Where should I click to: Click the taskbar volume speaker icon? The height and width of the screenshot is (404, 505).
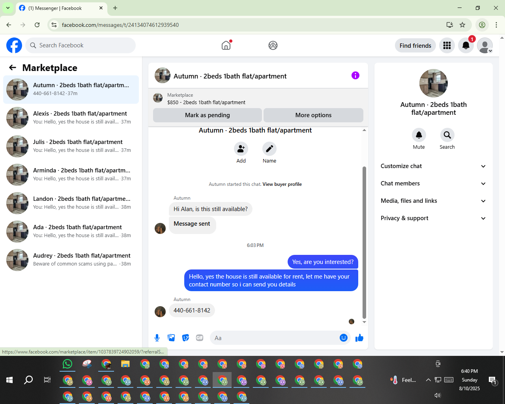tap(437, 395)
